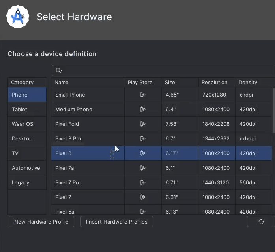Open the search options magnifier icon
Image resolution: width=275 pixels, height=252 pixels.
pyautogui.click(x=59, y=70)
